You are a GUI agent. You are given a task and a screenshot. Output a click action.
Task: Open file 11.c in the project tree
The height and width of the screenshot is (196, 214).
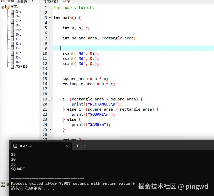click(x=18, y=39)
